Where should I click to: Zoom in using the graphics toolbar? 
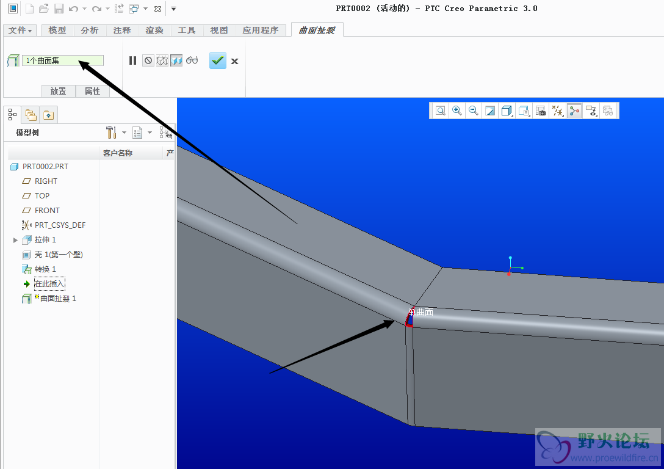[x=457, y=111]
